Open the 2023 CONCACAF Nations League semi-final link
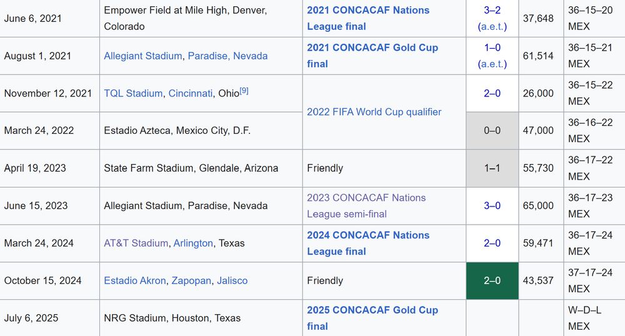The height and width of the screenshot is (336, 625). tap(366, 206)
